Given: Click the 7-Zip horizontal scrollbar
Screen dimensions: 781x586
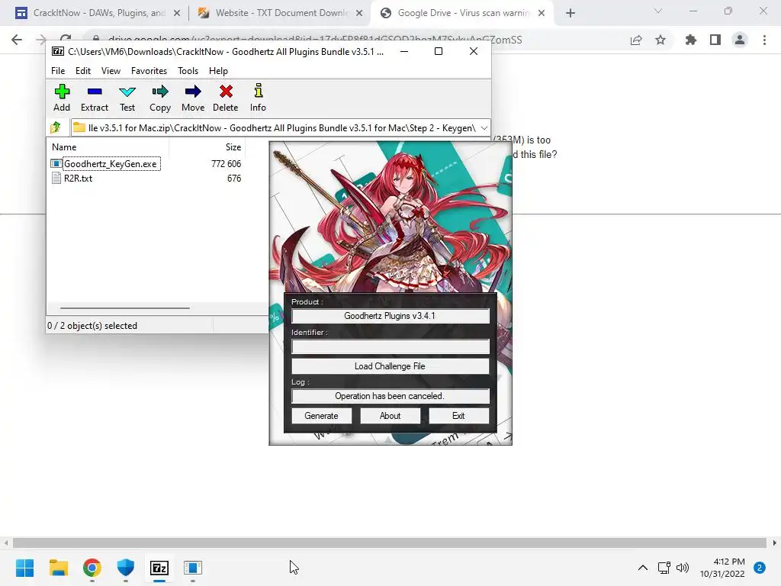Looking at the screenshot, I should (124, 308).
